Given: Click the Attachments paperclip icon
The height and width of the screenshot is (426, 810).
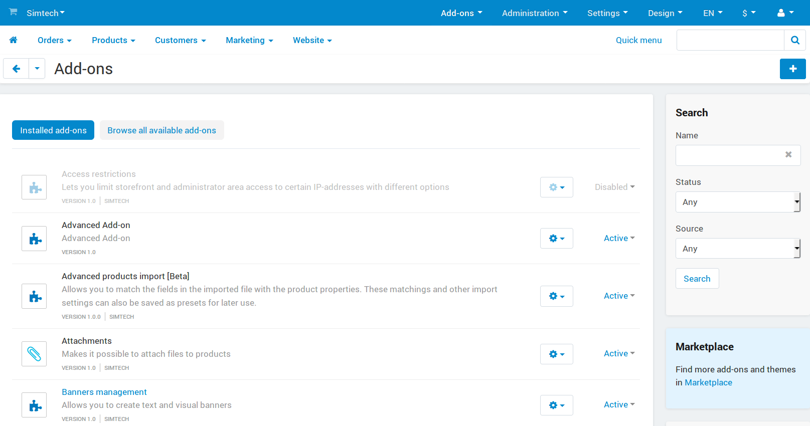Looking at the screenshot, I should (34, 354).
